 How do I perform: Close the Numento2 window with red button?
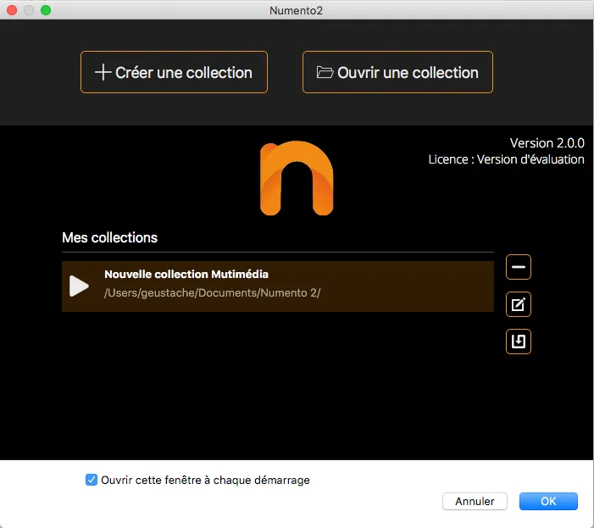click(12, 10)
